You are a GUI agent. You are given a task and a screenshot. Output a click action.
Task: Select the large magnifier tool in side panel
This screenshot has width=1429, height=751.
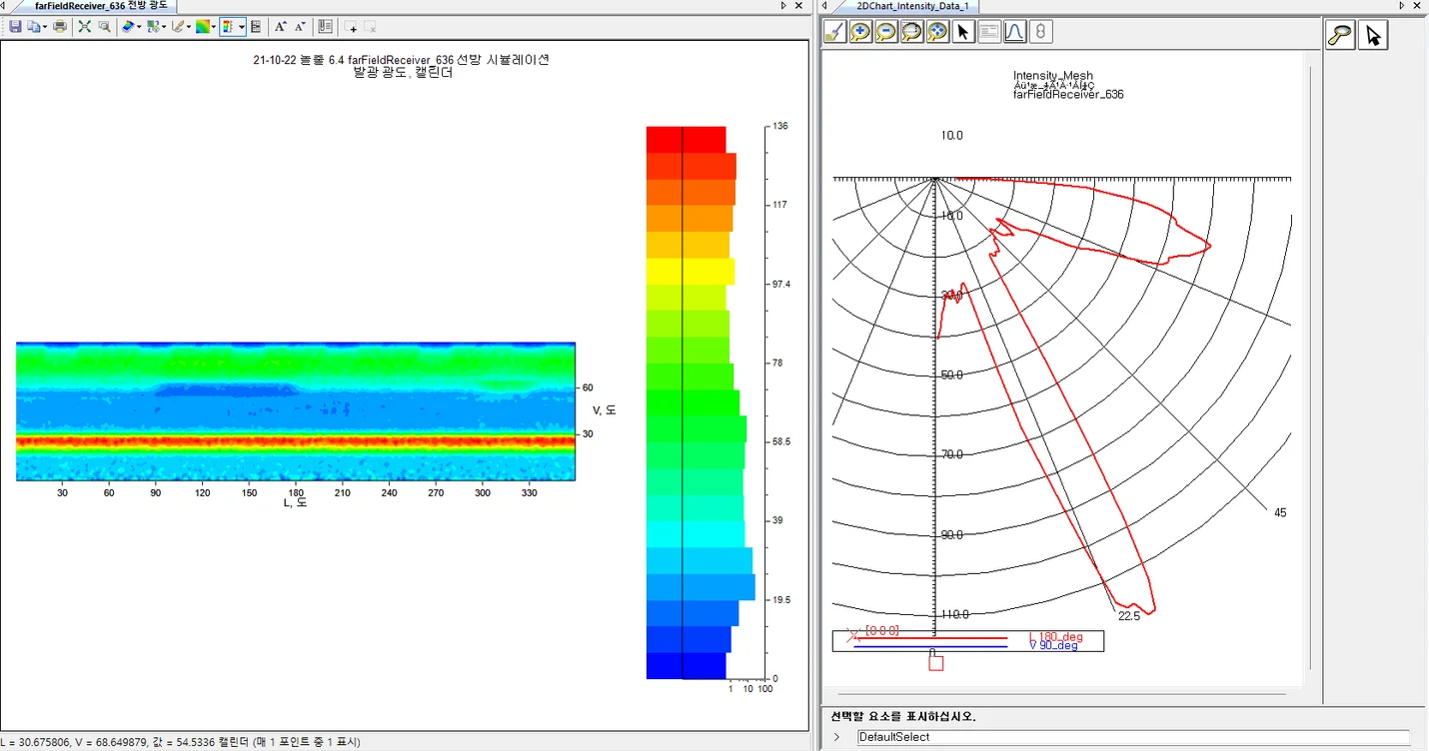pyautogui.click(x=1340, y=36)
